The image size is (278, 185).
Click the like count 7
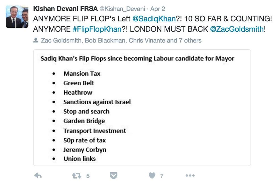click(162, 176)
